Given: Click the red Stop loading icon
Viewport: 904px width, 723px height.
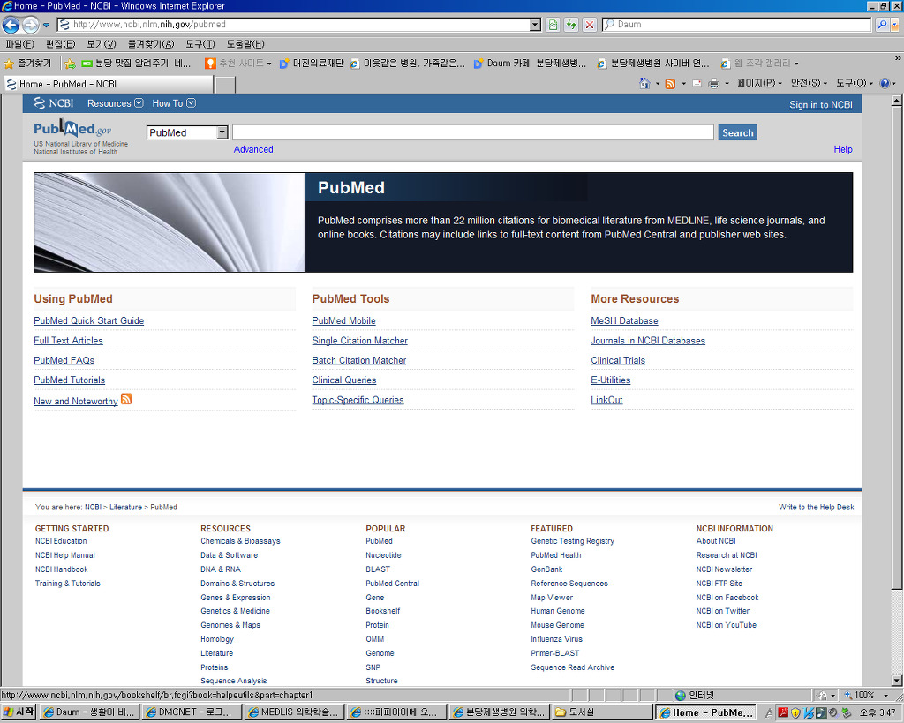Looking at the screenshot, I should click(x=589, y=25).
